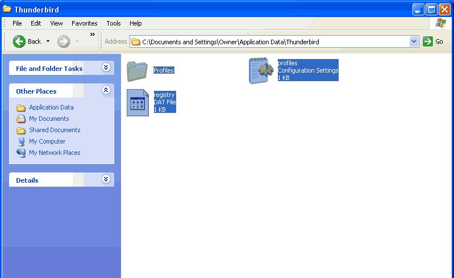Click the File and Folder Tasks heading
Viewport: 454px width, 278px height.
(49, 69)
